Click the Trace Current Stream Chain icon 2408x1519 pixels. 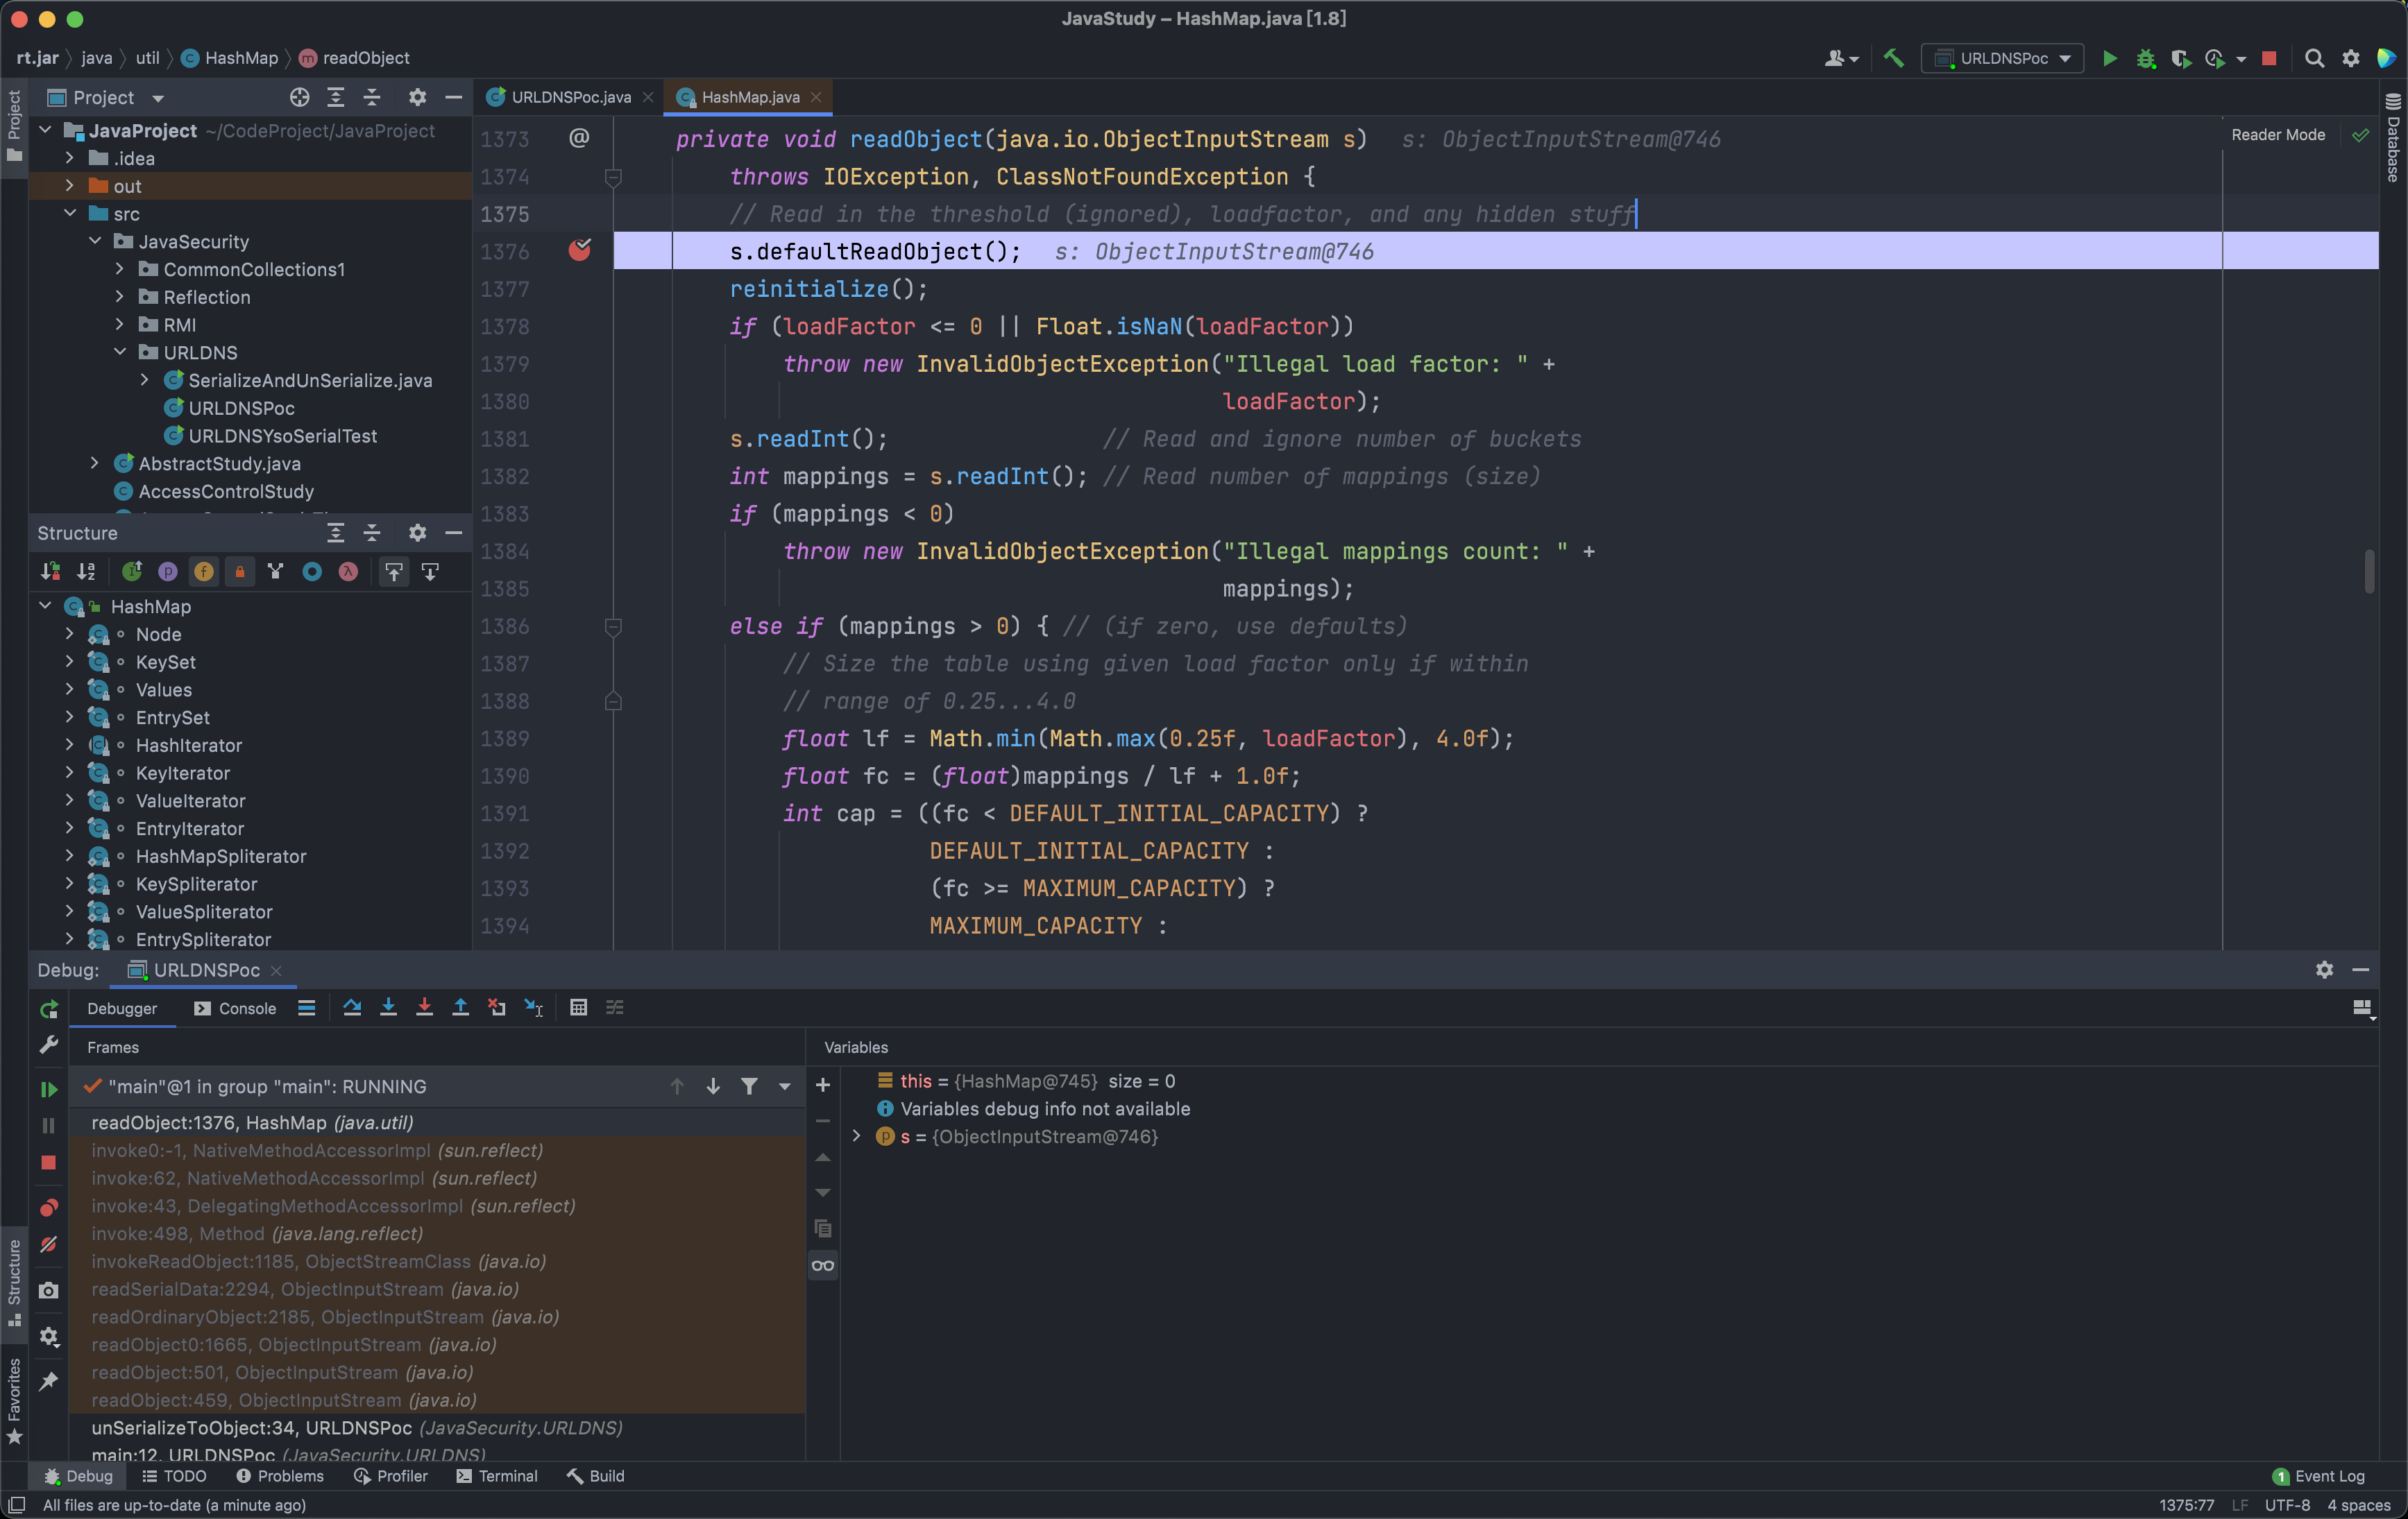click(615, 1007)
